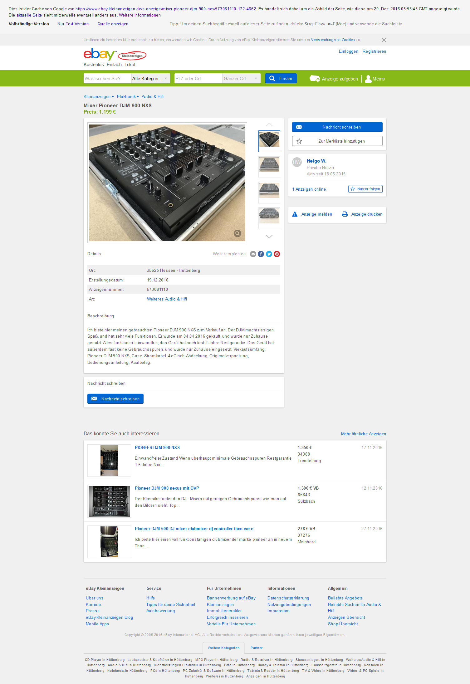The width and height of the screenshot is (470, 684).
Task: Open '1 Anzeigen online' link
Action: click(309, 189)
